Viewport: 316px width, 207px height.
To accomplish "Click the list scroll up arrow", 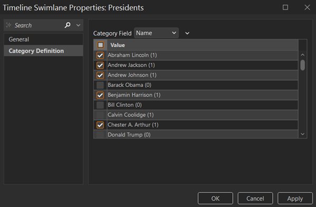I will tap(302, 55).
